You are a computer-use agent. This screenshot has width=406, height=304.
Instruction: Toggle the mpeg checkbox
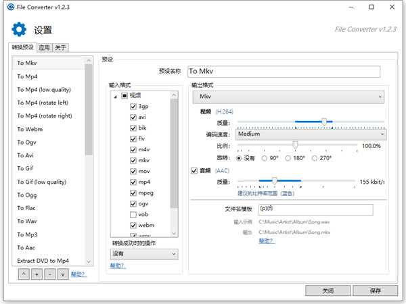(133, 193)
